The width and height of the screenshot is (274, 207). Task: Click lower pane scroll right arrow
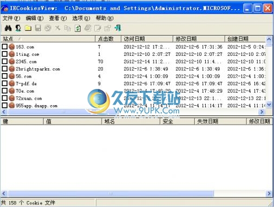tap(269, 193)
